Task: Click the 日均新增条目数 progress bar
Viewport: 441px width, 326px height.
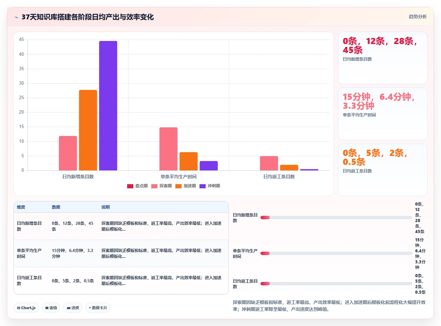Action: pos(336,218)
